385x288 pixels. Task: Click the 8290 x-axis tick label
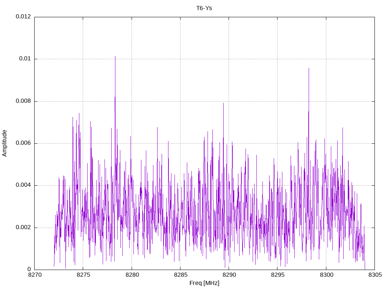click(229, 275)
